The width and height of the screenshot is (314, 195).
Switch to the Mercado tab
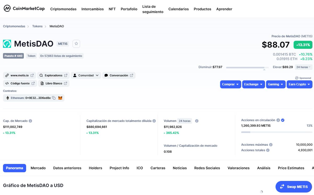(x=38, y=168)
